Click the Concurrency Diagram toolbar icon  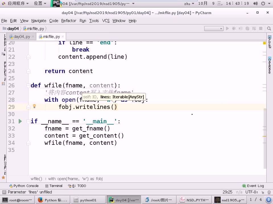click(x=254, y=28)
